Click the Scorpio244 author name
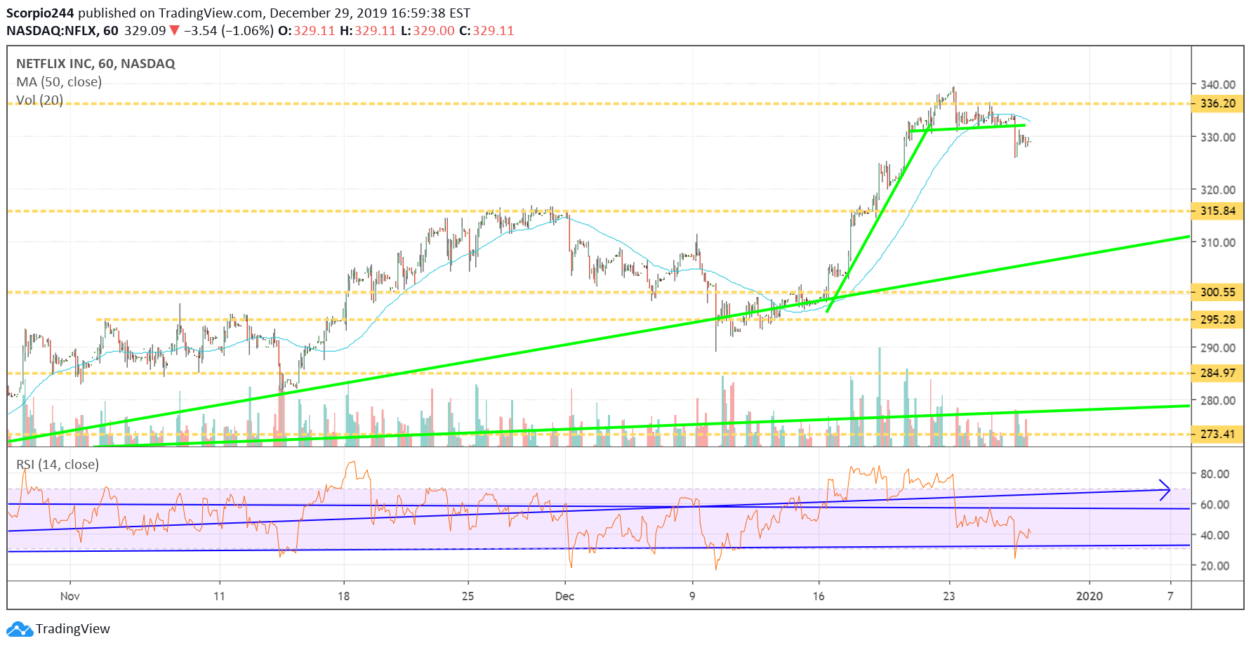1251x648 pixels. [x=40, y=13]
